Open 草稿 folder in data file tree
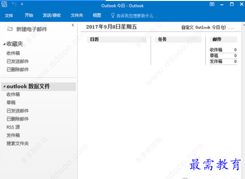245x179 pixels. click(x=11, y=103)
